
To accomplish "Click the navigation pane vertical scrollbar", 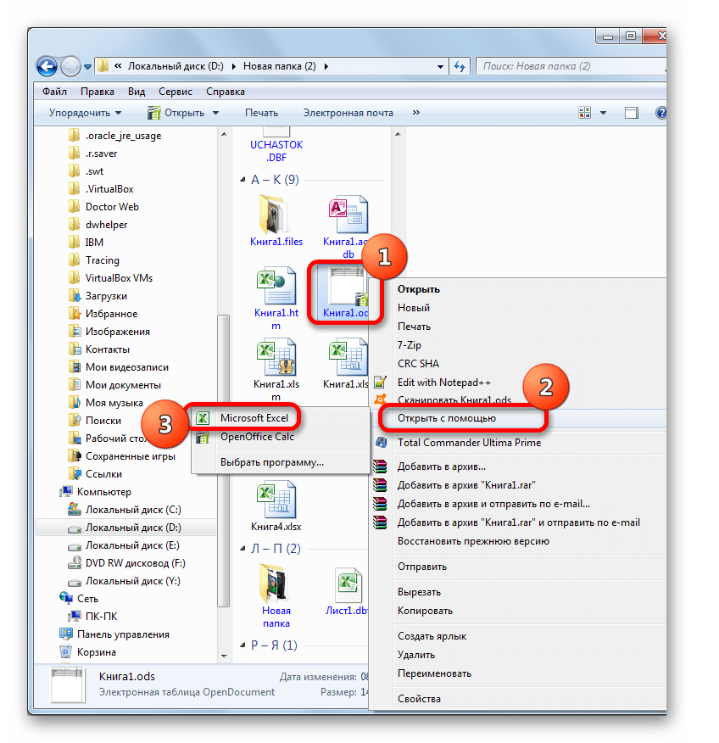I will tap(224, 460).
